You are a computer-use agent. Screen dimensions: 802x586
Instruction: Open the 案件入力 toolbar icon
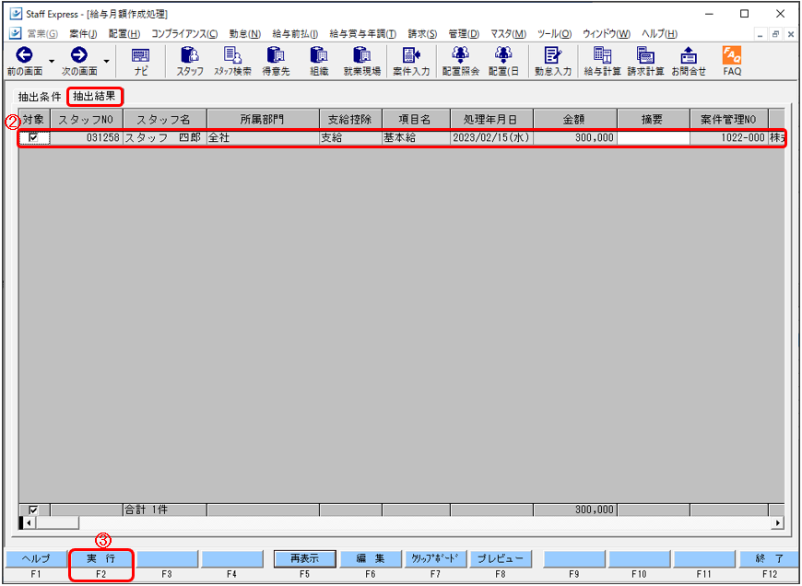click(411, 61)
